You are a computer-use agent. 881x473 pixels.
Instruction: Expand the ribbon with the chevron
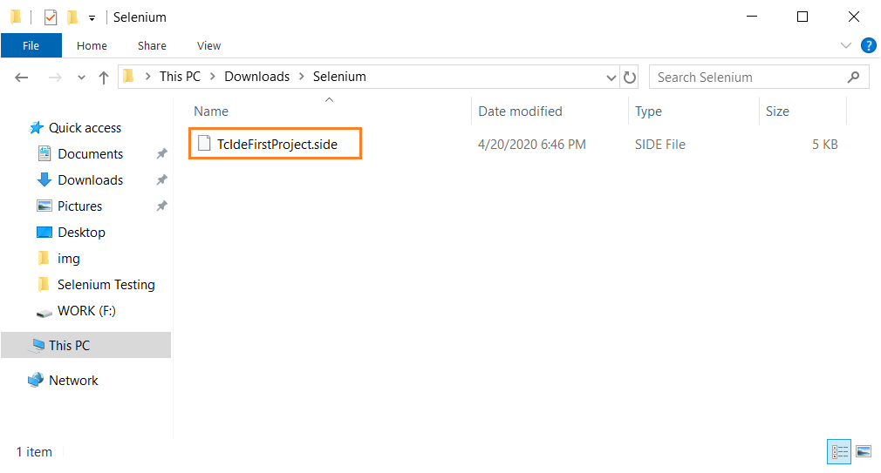coord(845,45)
